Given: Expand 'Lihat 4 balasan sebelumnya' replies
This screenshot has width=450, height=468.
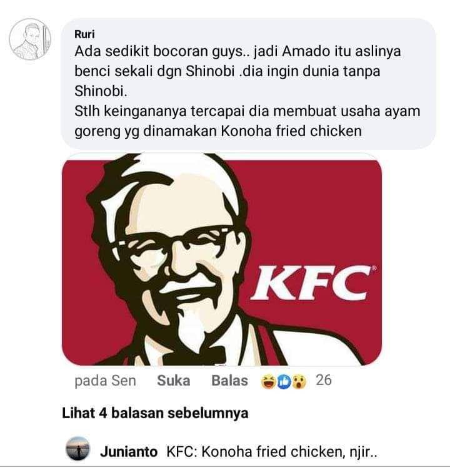Looking at the screenshot, I should [x=155, y=413].
